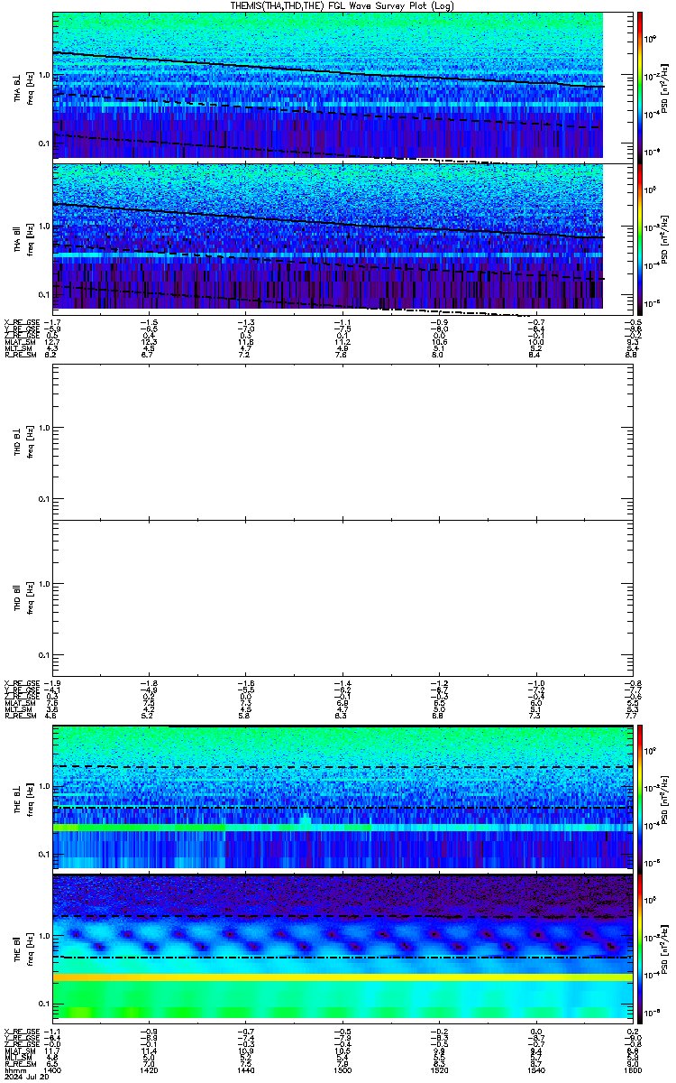Select the THA B⊥ spectrogram panel

[341, 86]
